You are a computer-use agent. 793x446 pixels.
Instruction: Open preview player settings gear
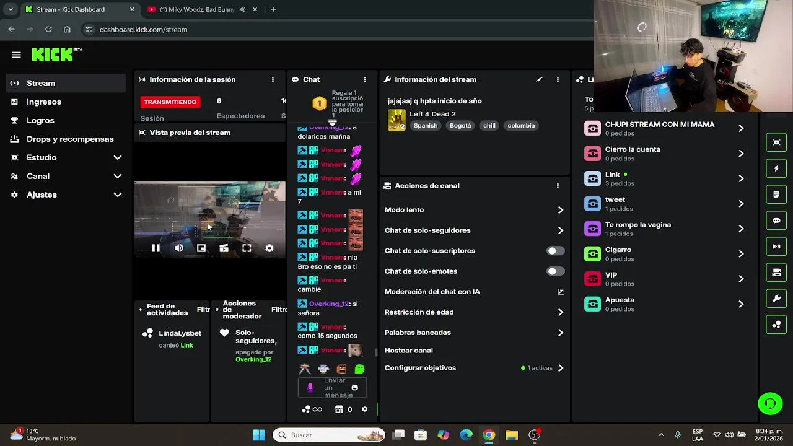coord(269,248)
